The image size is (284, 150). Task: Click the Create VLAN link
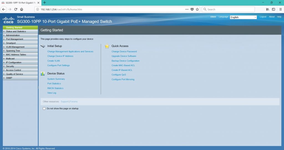point(54,61)
